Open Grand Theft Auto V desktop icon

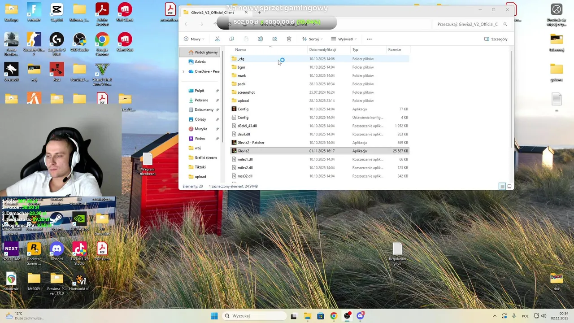[x=102, y=74]
